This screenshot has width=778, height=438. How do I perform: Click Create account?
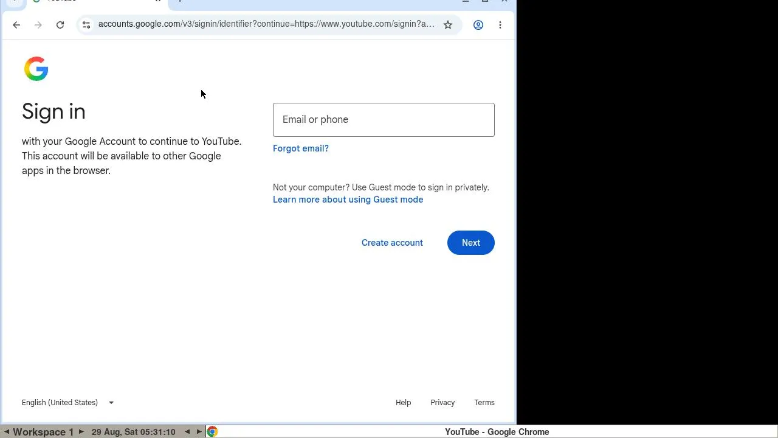(x=392, y=243)
